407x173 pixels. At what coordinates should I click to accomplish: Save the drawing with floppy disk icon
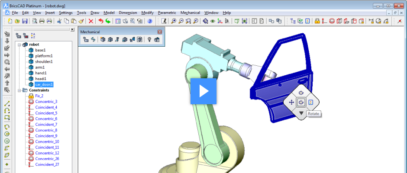point(25,21)
